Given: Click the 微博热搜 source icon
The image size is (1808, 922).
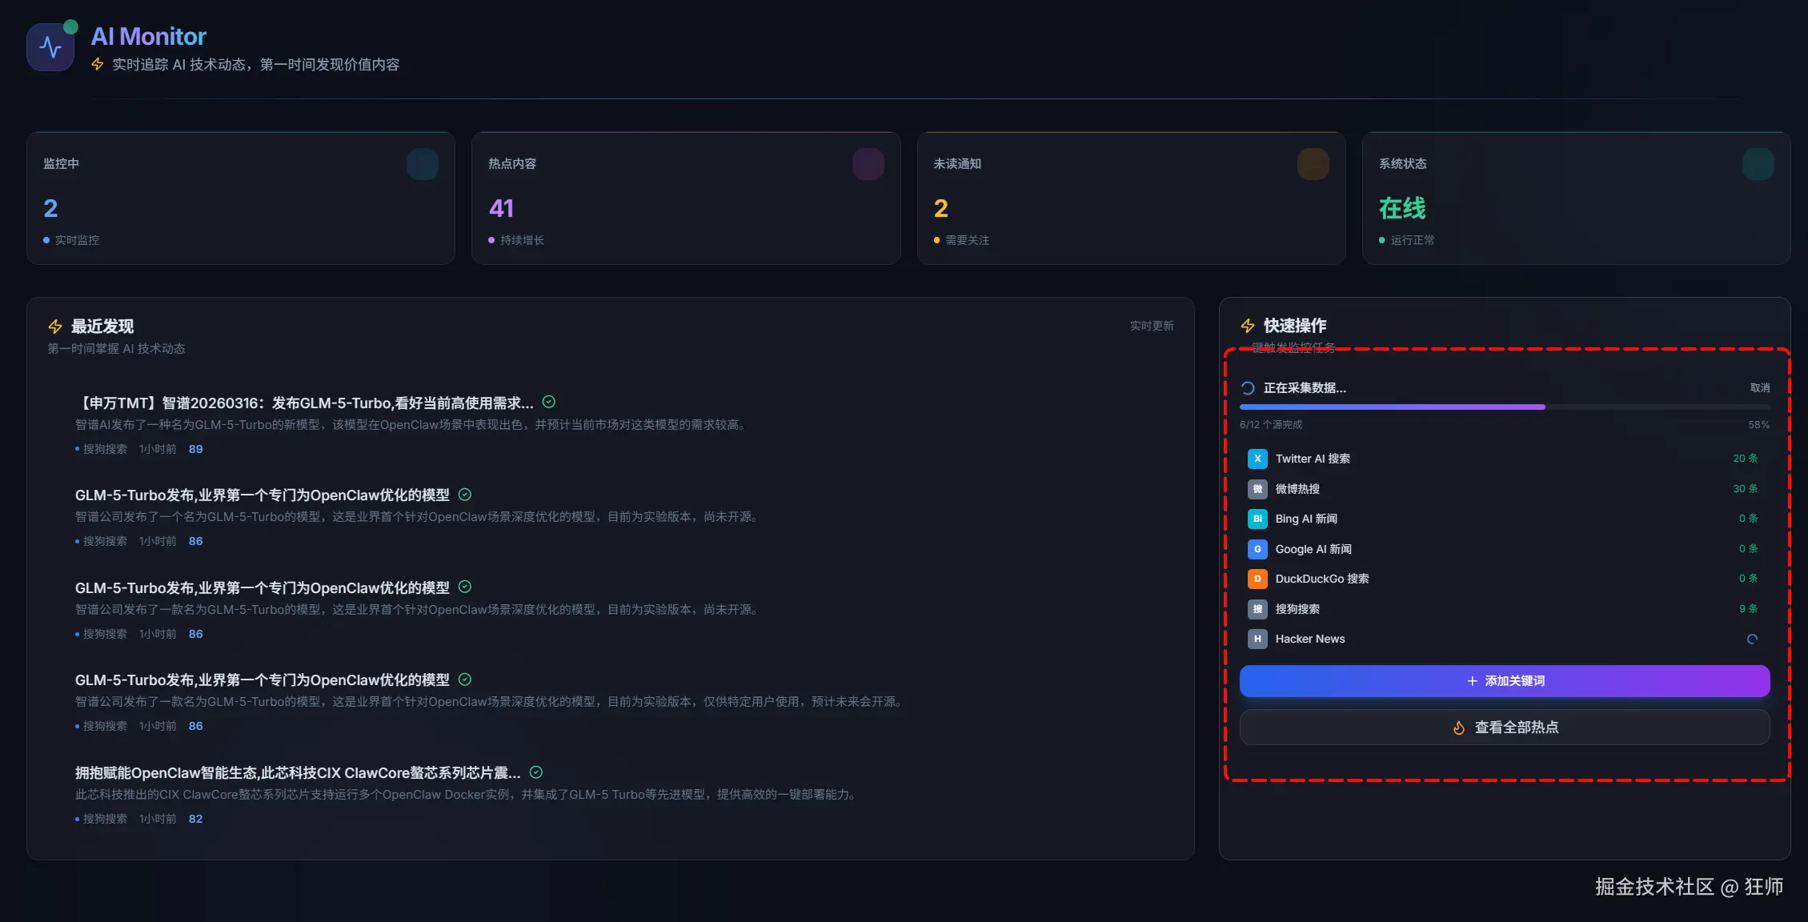Looking at the screenshot, I should [1257, 489].
